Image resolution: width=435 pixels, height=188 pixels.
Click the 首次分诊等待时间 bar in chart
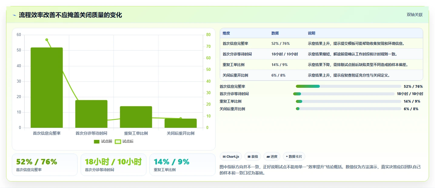point(91,114)
